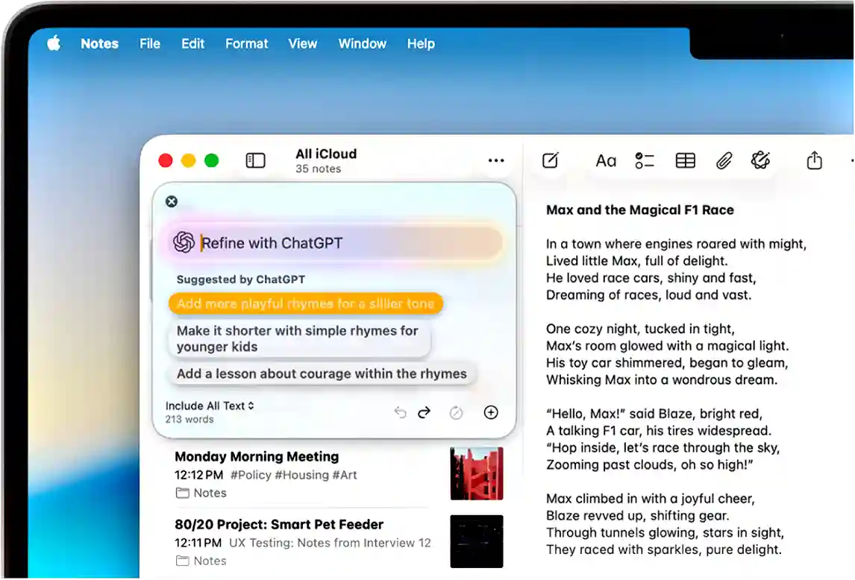Open the Help menu
This screenshot has height=580, width=855.
pos(420,43)
